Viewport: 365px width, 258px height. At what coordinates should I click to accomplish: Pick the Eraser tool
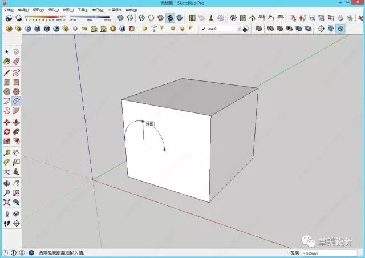pyautogui.click(x=17, y=61)
